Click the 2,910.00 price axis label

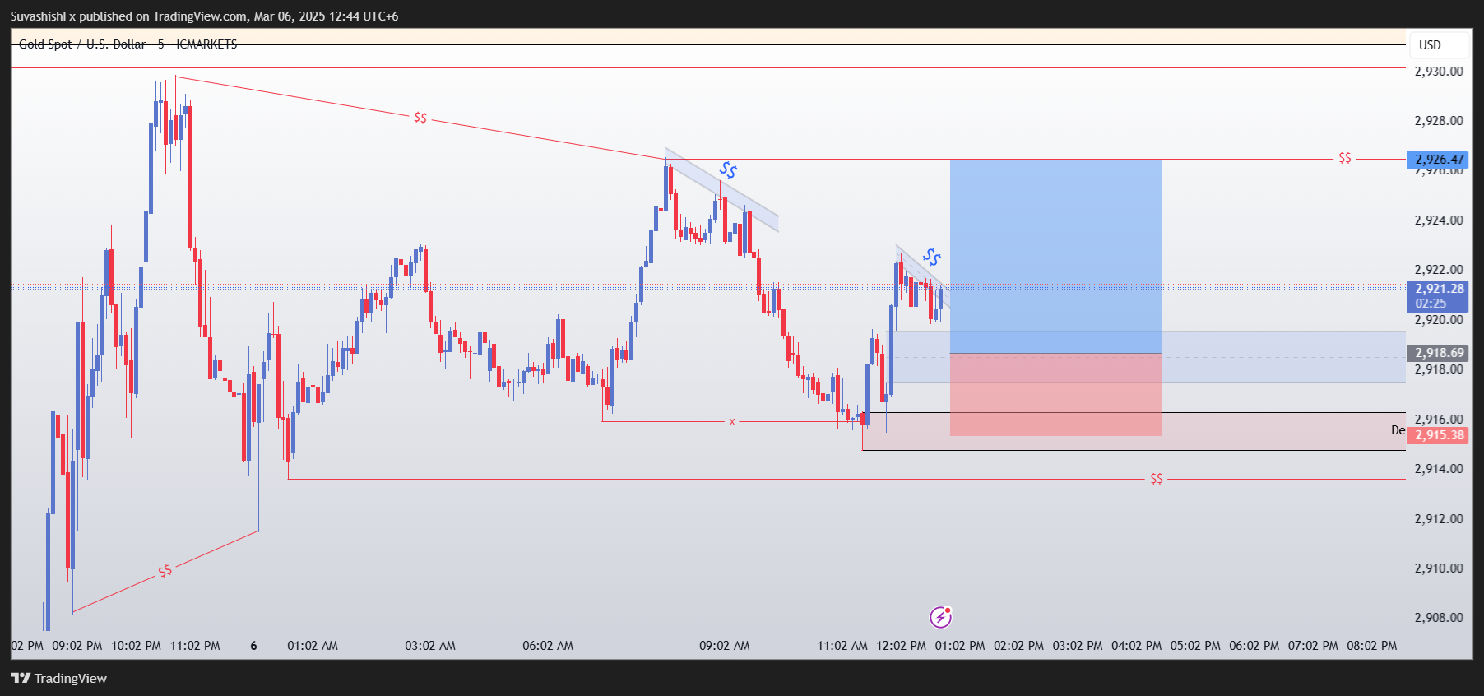(1439, 568)
